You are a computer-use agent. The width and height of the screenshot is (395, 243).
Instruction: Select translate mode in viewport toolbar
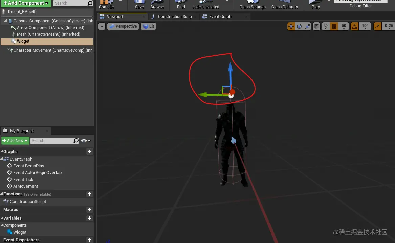[291, 26]
